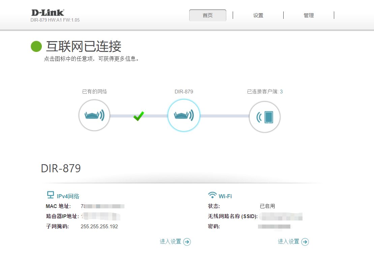Click the 已有的网络 label
This screenshot has height=267, width=374.
94,92
